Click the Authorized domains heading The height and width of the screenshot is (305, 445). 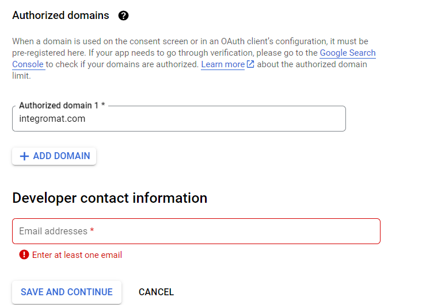60,16
